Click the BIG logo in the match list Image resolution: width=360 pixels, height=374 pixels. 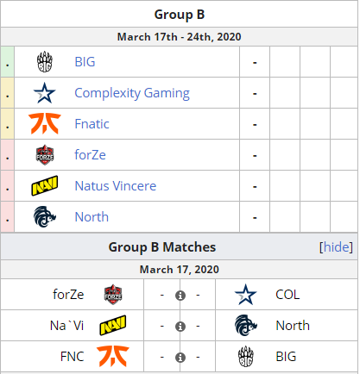tap(246, 357)
